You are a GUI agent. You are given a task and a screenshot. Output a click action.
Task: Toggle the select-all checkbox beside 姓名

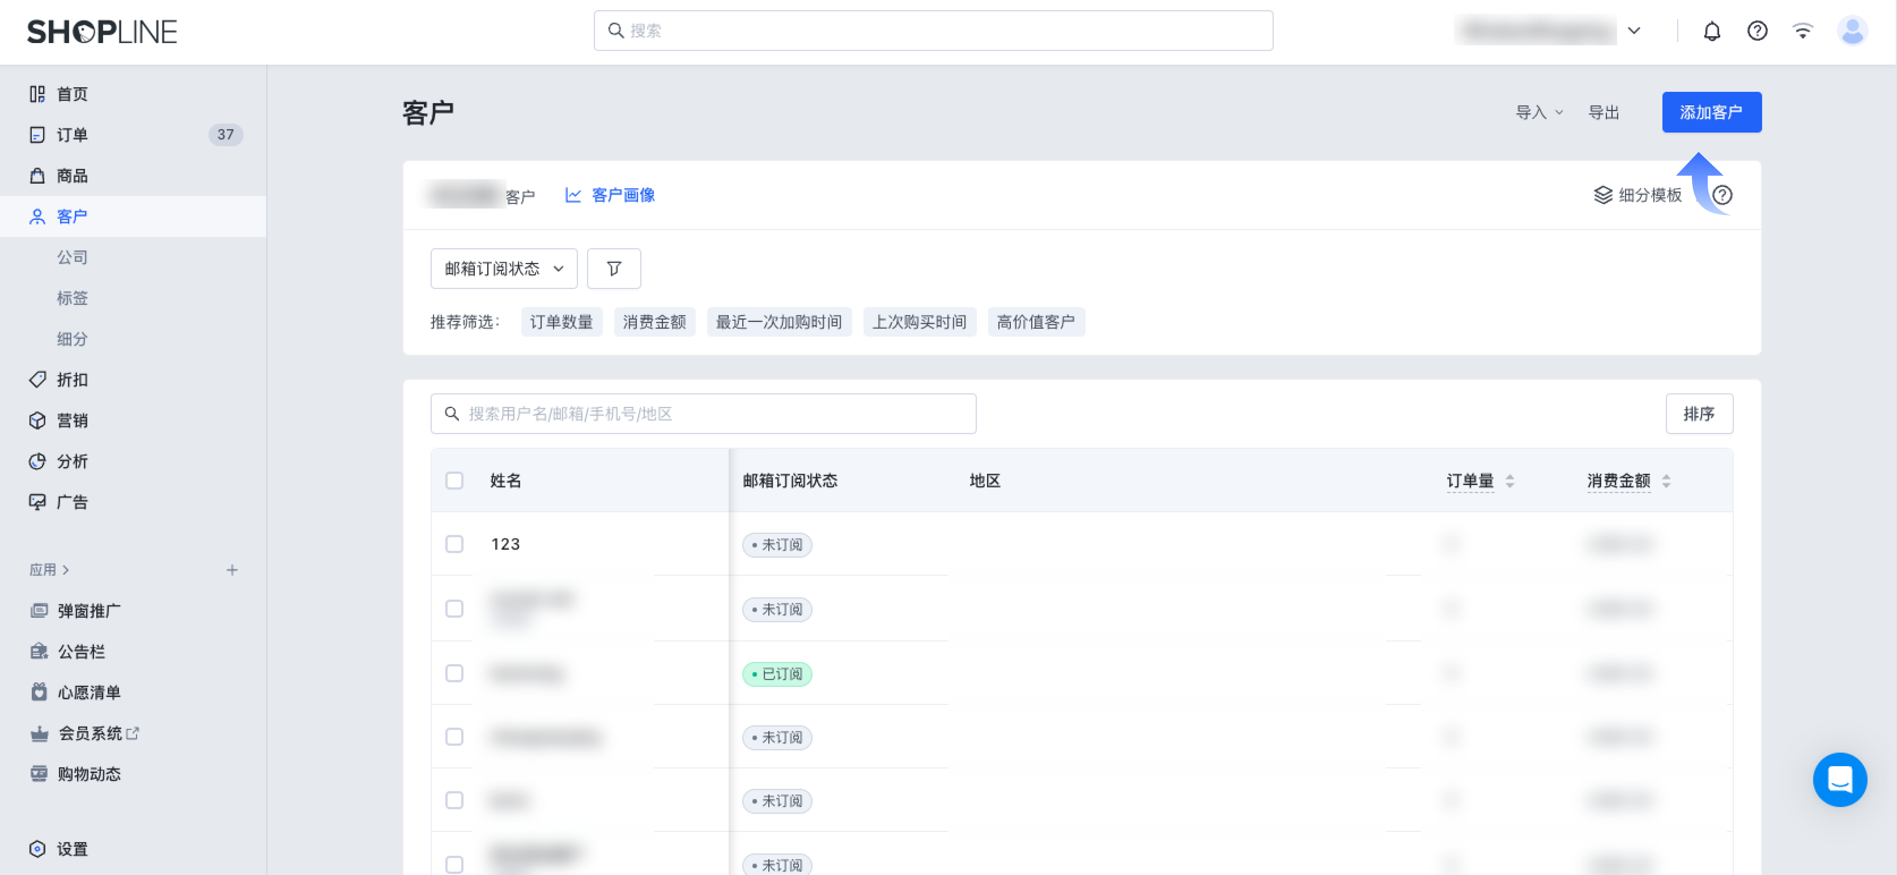pyautogui.click(x=454, y=481)
